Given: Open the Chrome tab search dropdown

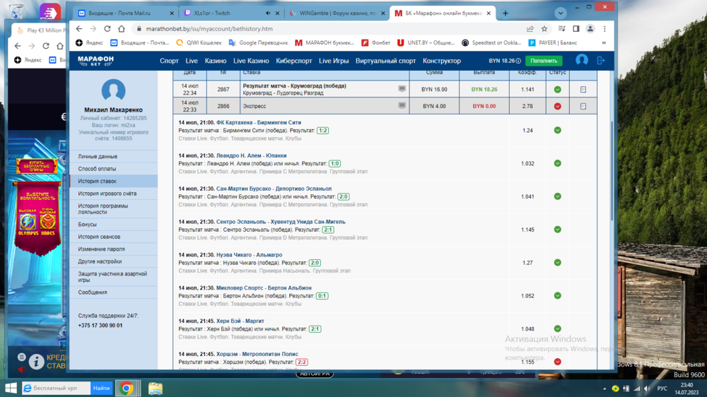Looking at the screenshot, I should tap(560, 13).
